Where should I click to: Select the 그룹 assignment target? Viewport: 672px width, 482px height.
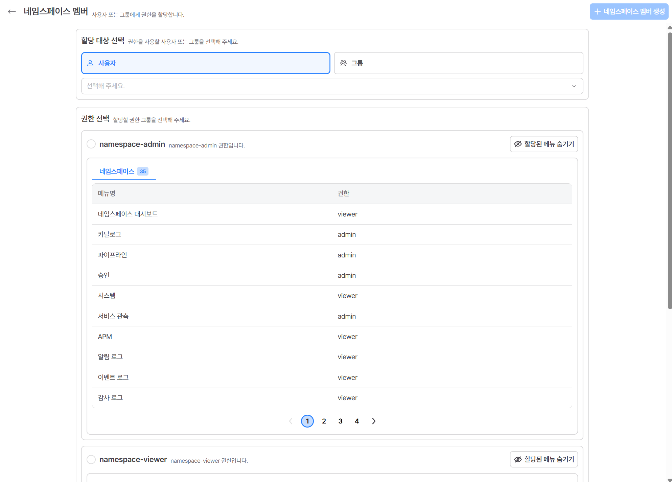coord(459,63)
